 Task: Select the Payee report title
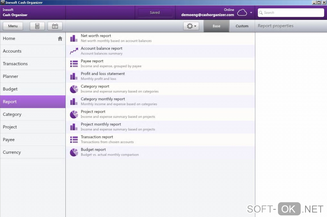pyautogui.click(x=92, y=61)
